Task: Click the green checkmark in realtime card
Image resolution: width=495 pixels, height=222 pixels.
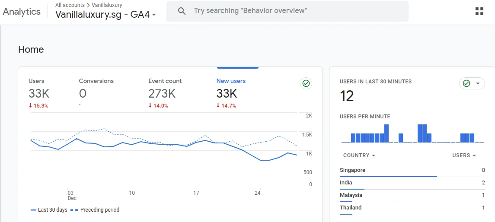Action: tap(466, 83)
